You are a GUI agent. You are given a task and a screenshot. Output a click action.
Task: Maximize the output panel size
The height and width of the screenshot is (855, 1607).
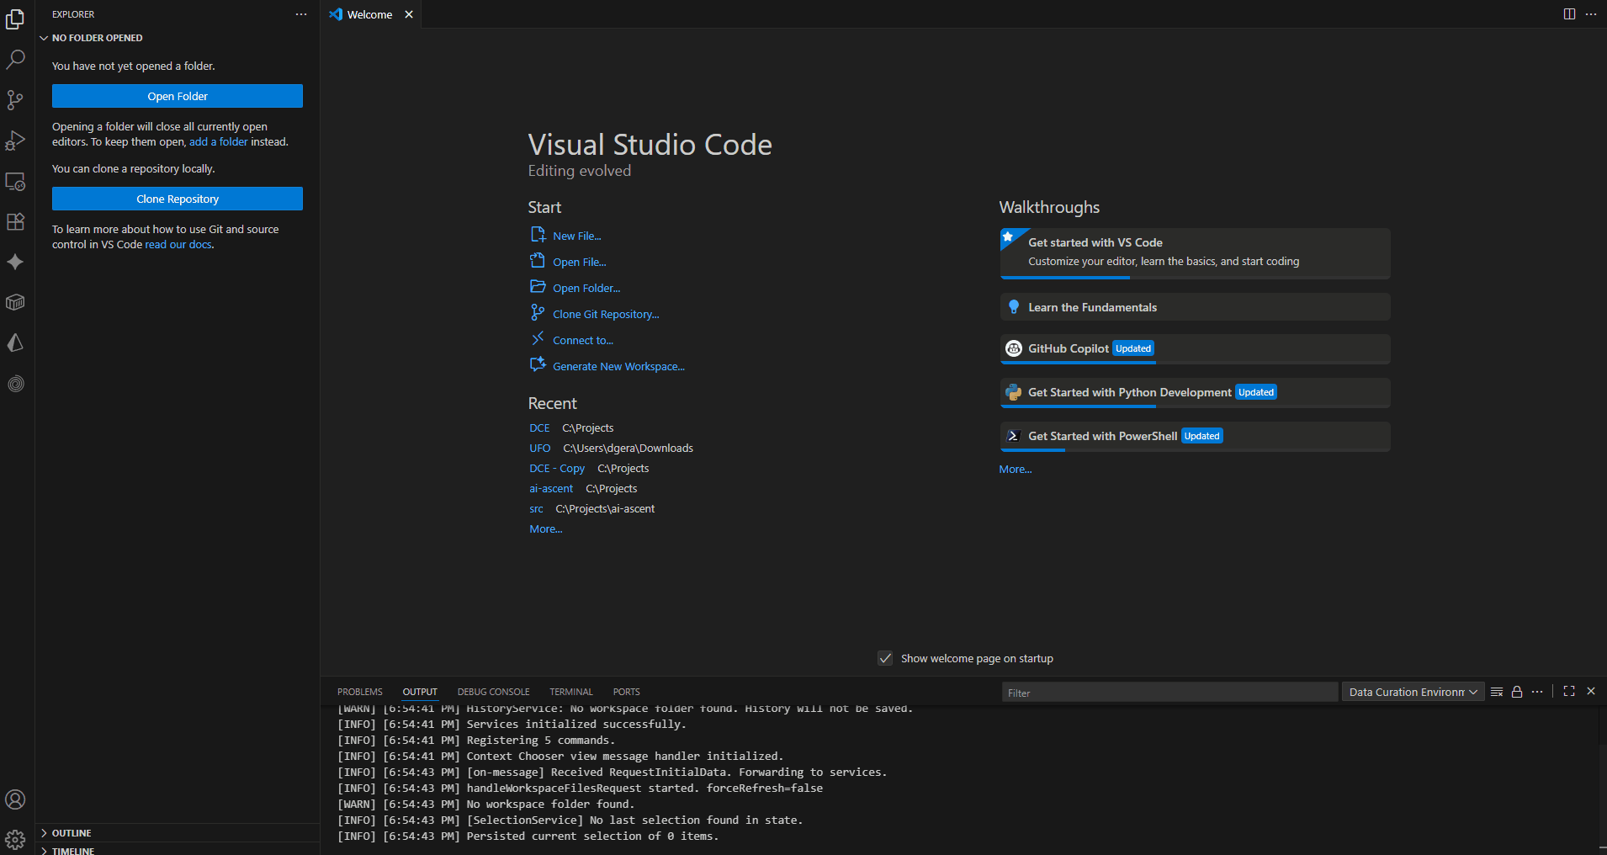point(1569,691)
